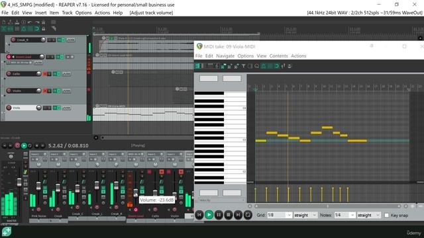Screen dimensions: 424x238
Task: Open the Cello mixer strip input selector
Action: (x=156, y=154)
